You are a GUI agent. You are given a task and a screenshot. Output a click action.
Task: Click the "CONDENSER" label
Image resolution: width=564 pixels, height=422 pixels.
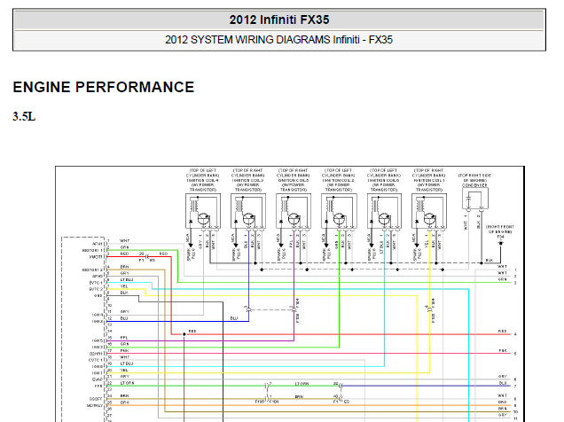click(x=474, y=185)
